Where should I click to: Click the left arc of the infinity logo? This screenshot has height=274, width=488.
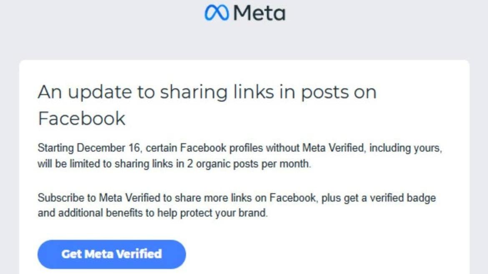point(210,13)
